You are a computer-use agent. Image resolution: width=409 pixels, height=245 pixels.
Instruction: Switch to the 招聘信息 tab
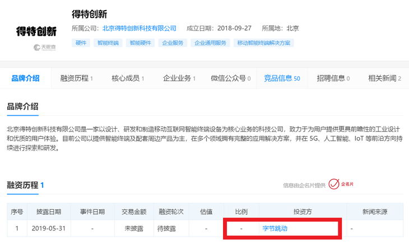(x=333, y=78)
